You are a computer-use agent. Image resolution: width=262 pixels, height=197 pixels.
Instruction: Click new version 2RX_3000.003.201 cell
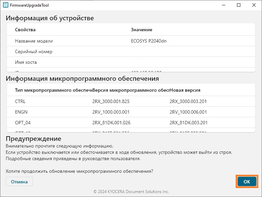[188, 101]
